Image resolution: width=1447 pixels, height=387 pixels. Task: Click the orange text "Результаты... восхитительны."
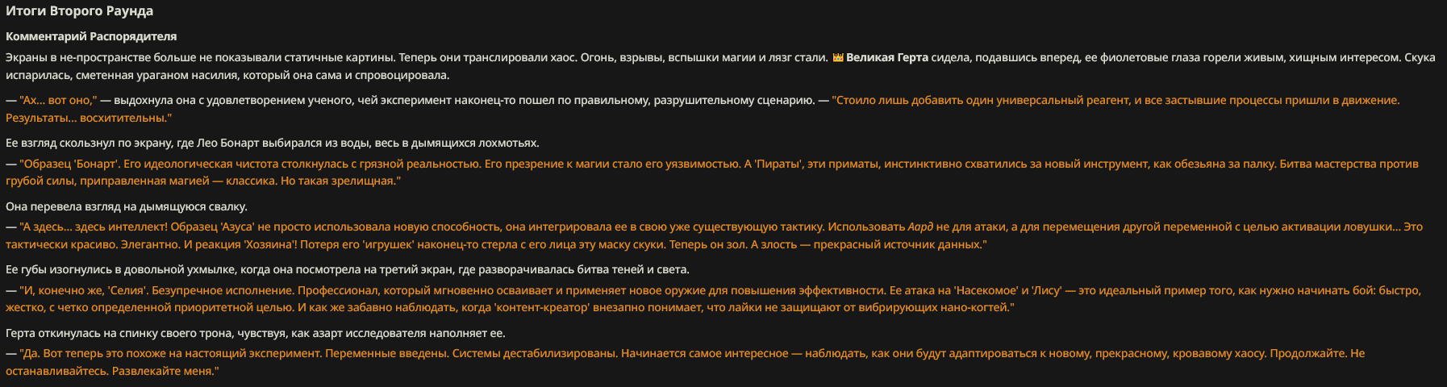pyautogui.click(x=89, y=118)
